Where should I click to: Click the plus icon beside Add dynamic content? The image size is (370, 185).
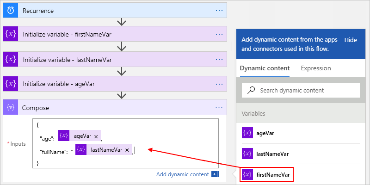[x=215, y=174]
